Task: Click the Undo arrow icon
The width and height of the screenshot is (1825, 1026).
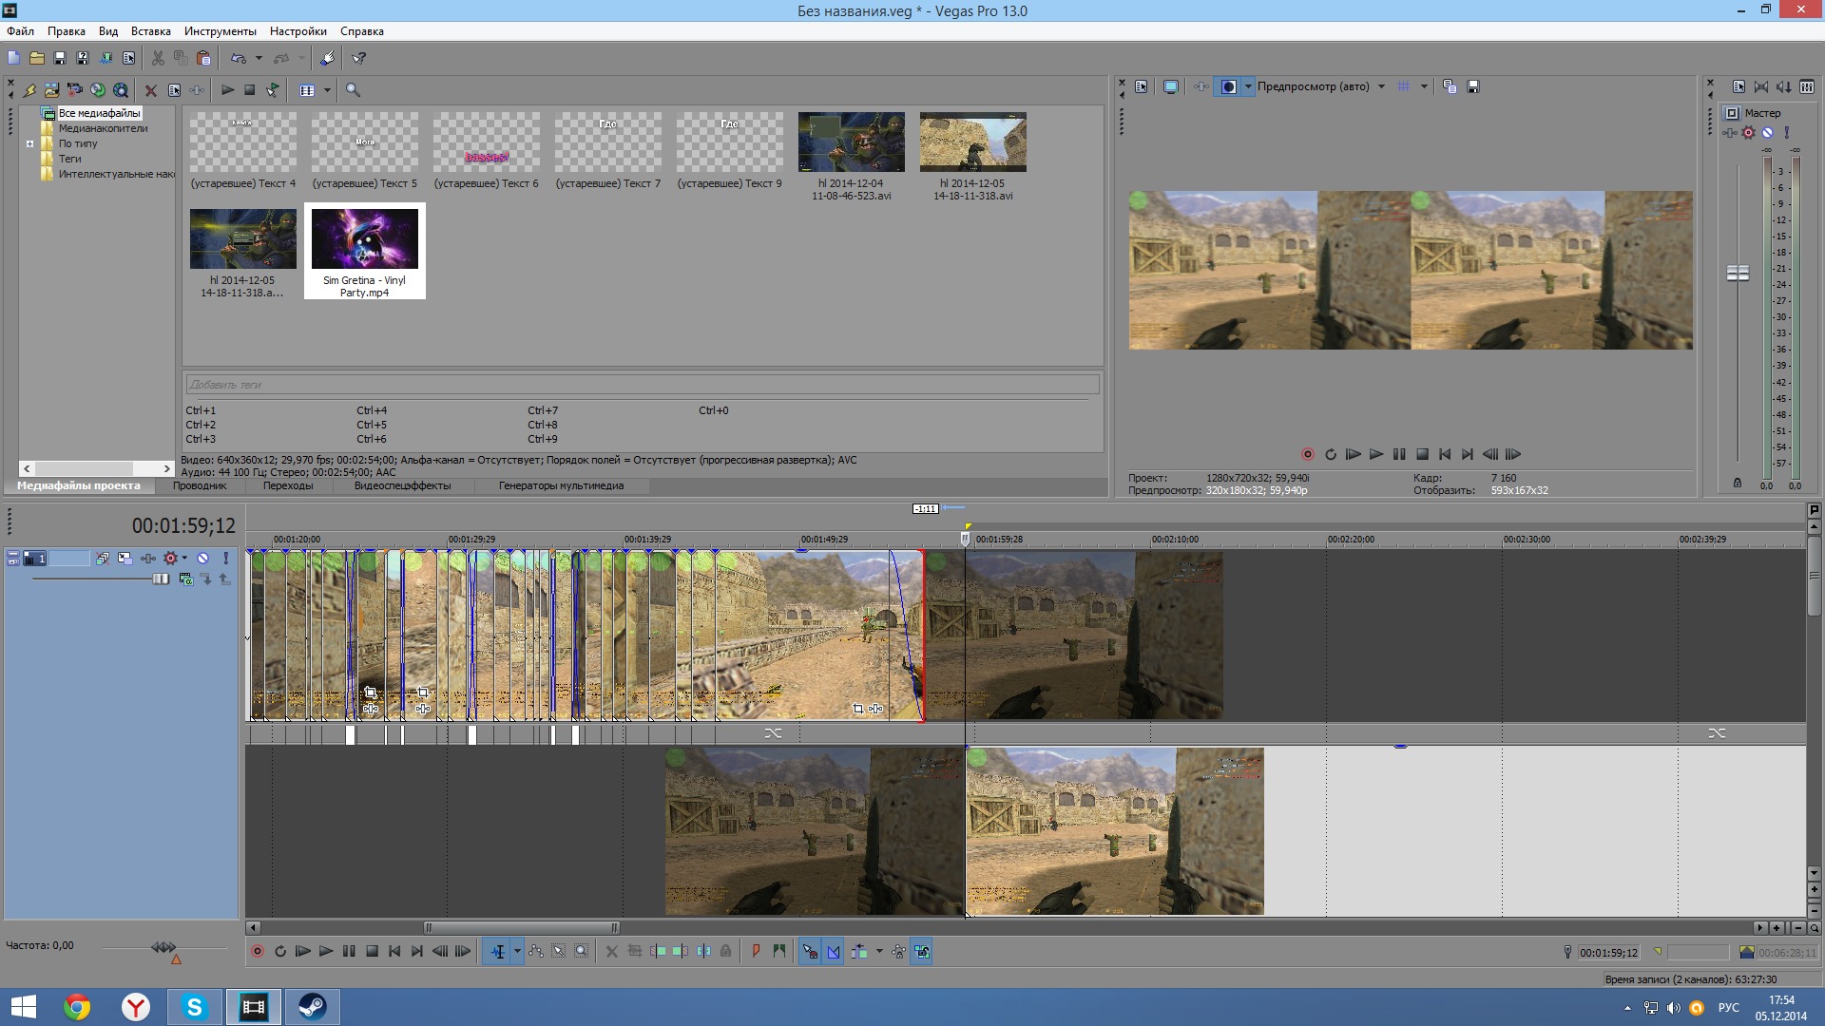Action: click(239, 58)
